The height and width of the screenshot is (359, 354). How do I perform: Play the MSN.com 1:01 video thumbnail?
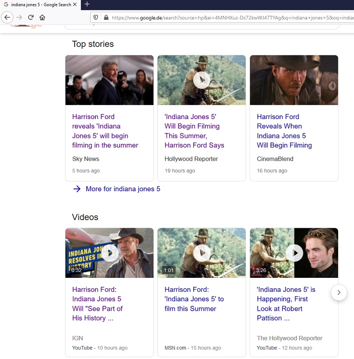click(x=201, y=253)
